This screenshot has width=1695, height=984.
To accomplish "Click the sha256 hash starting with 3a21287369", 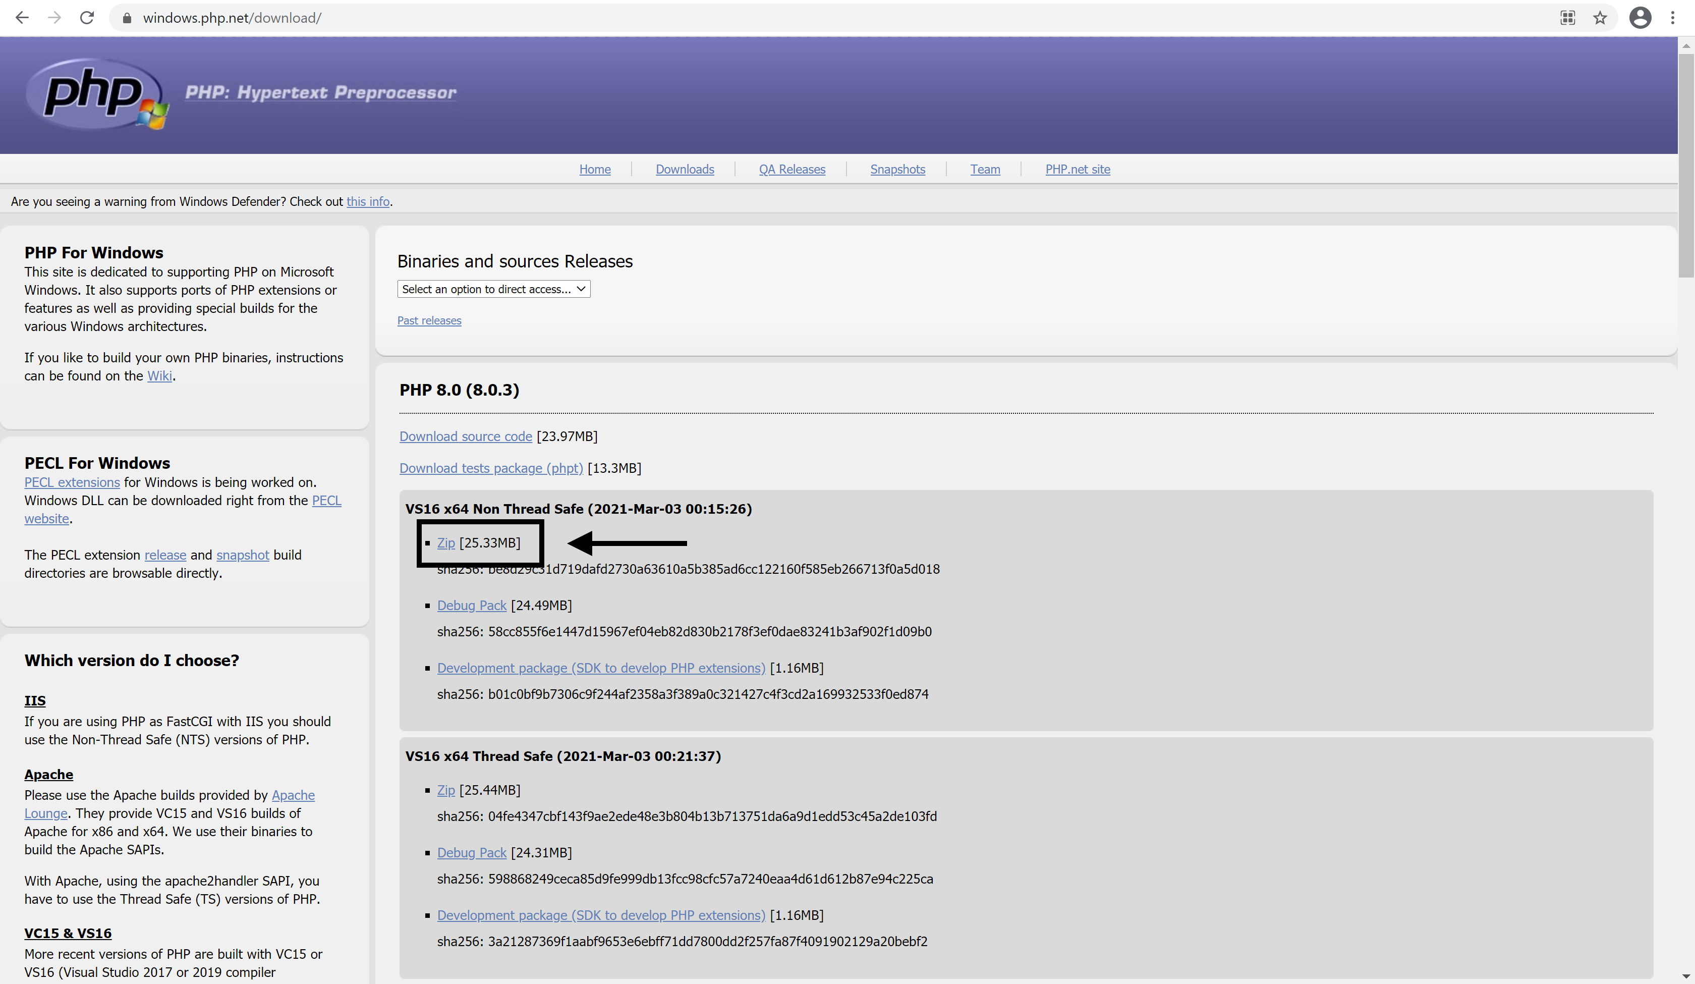I will (708, 942).
